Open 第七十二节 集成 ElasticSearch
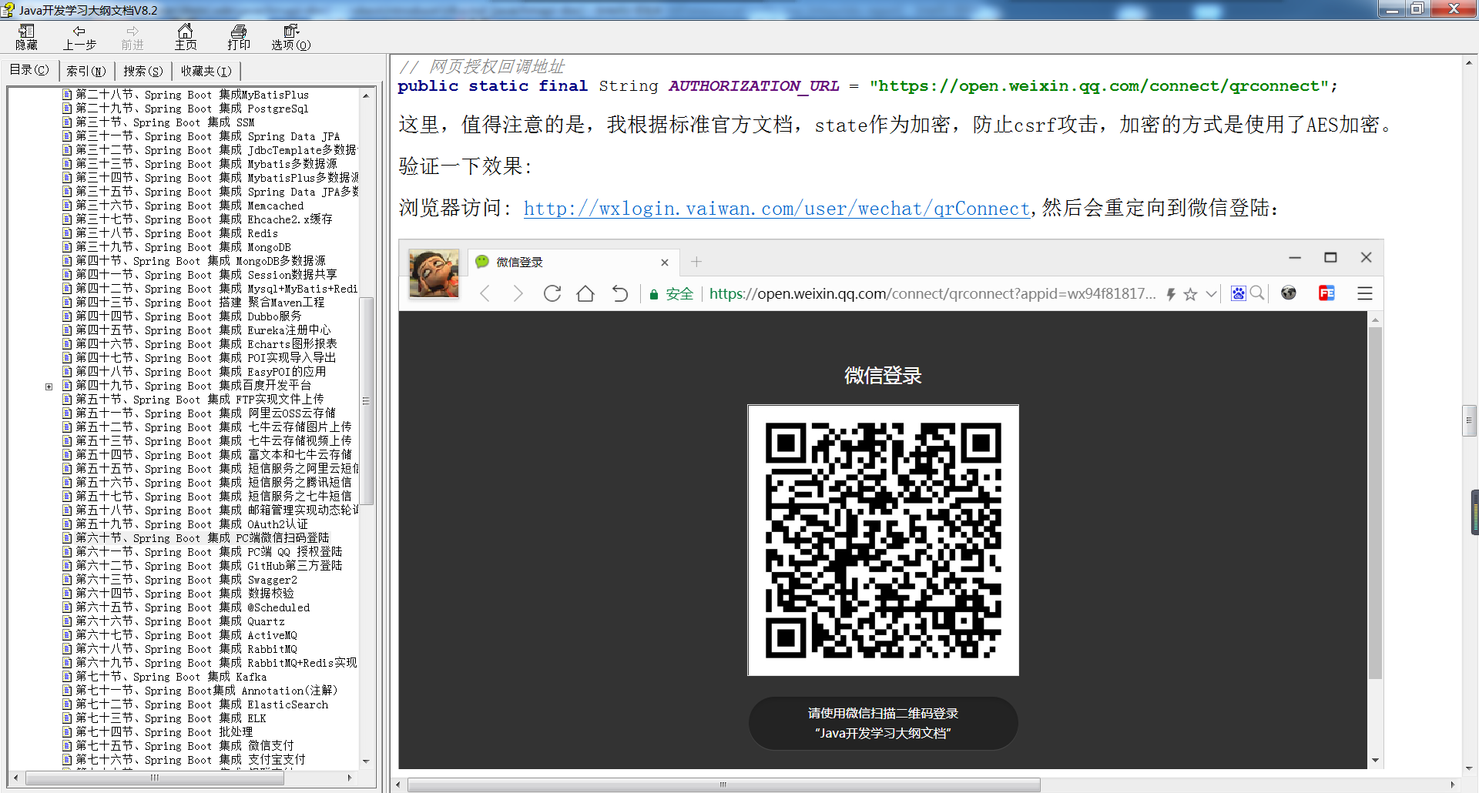This screenshot has width=1479, height=793. pos(202,704)
